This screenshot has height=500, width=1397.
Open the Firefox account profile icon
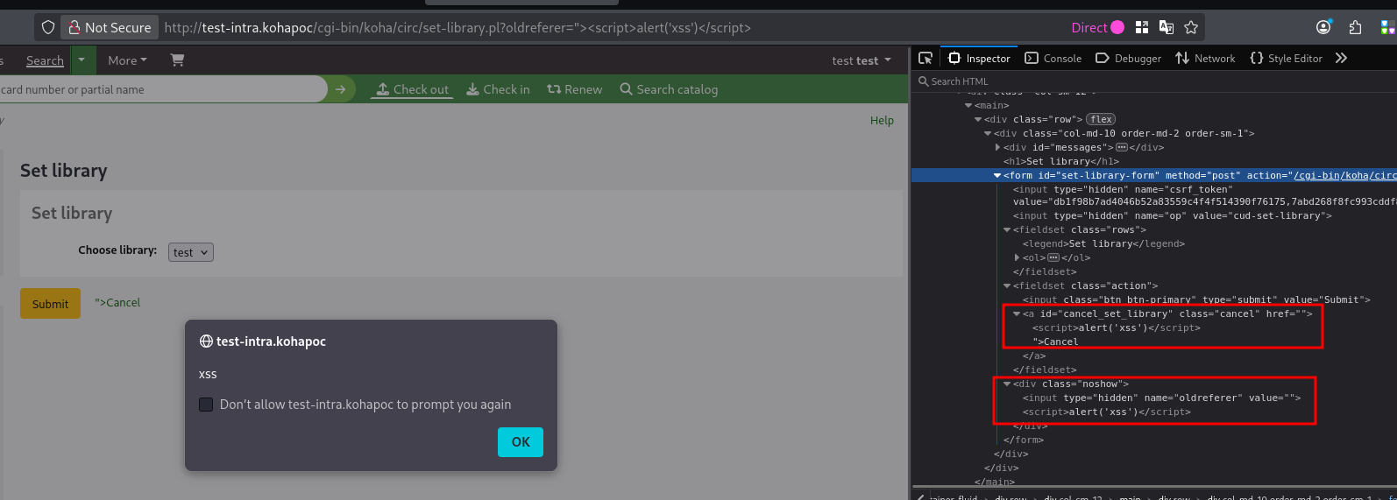coord(1323,28)
